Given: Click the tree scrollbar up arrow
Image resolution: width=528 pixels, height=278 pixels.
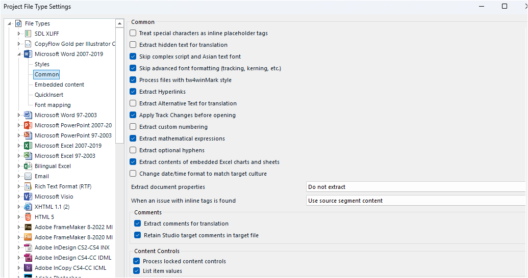Looking at the screenshot, I should coord(119,23).
